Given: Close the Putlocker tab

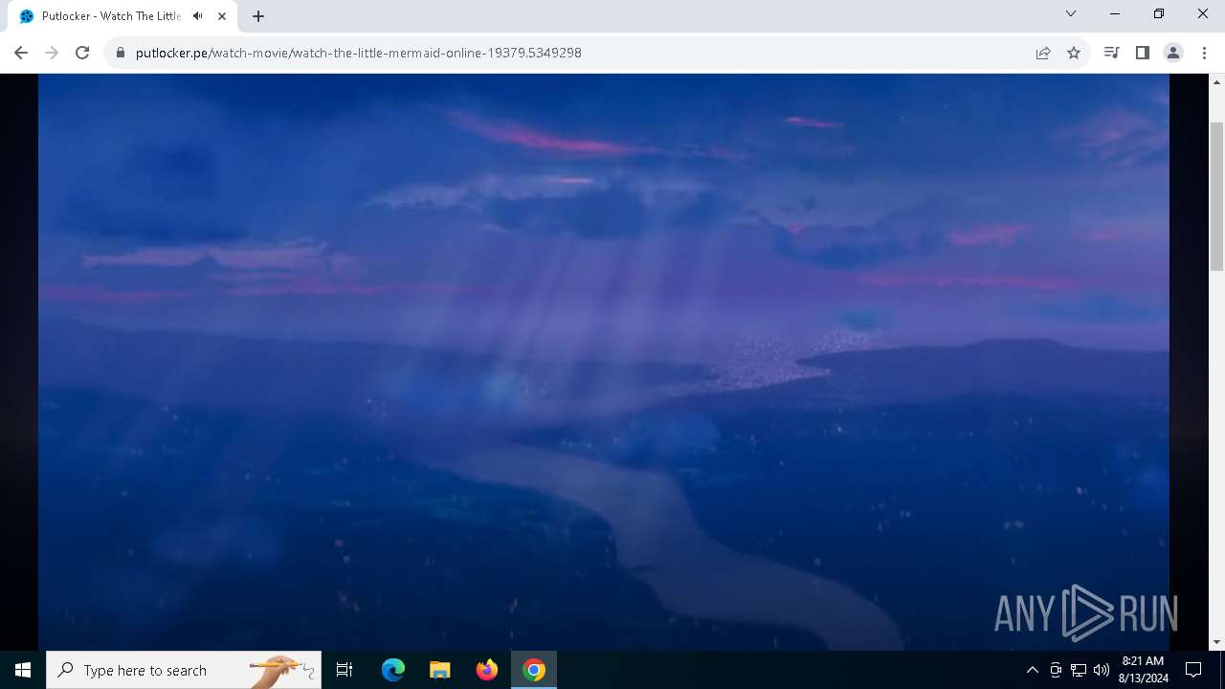Looking at the screenshot, I should click(x=223, y=16).
